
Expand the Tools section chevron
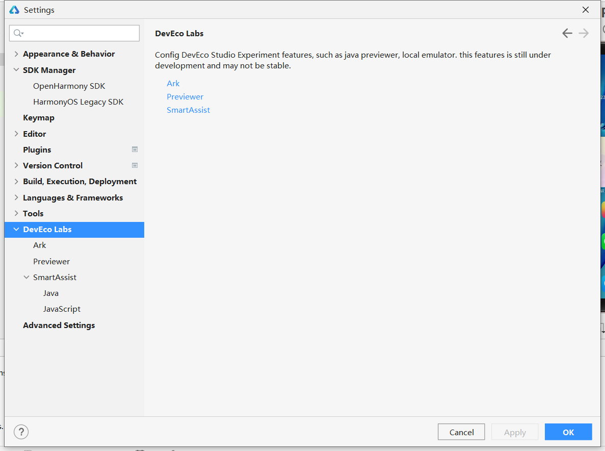(x=16, y=213)
